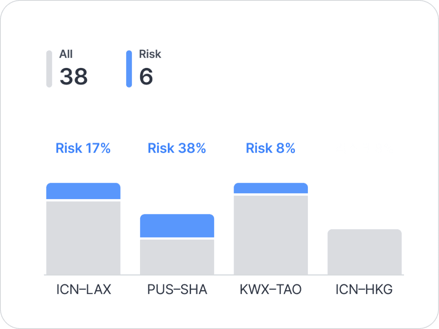
Task: Select blue risk segment of PUS–SHA bar
Action: 177,226
